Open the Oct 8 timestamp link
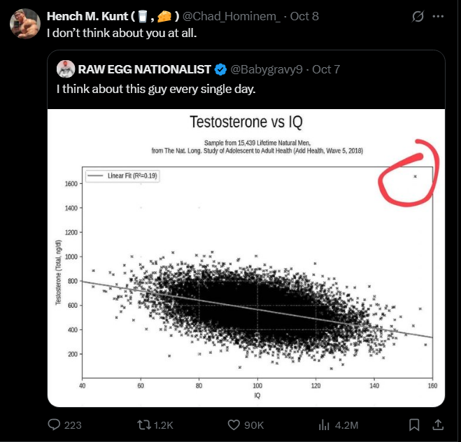The width and height of the screenshot is (461, 442). coord(304,16)
